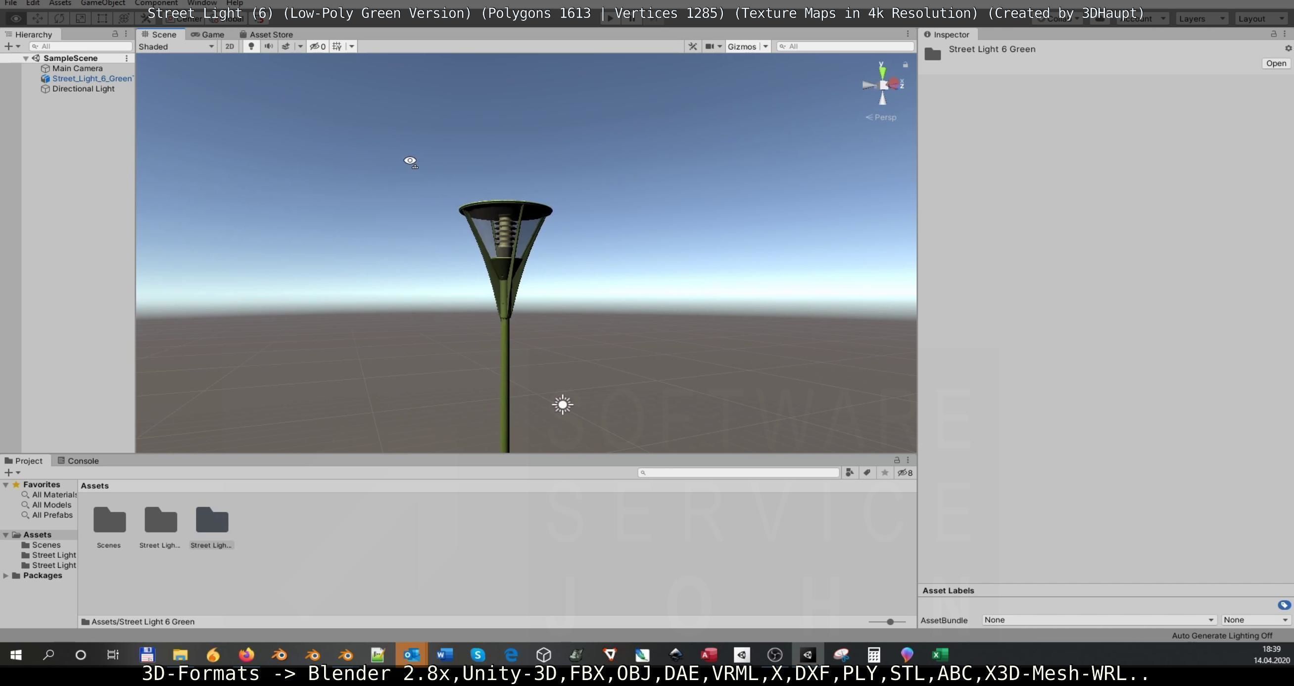Open the Gizmos dropdown arrow

tap(765, 46)
